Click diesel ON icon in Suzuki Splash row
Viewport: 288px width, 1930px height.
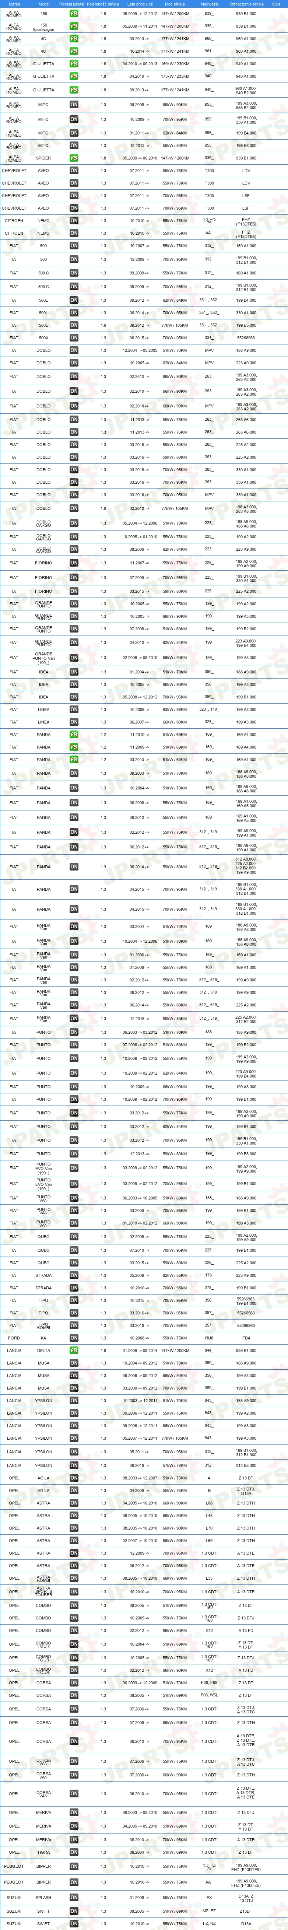click(73, 1898)
